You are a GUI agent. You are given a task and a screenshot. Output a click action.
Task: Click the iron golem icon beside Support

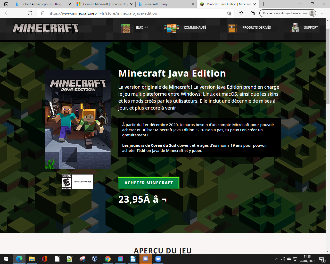point(295,28)
